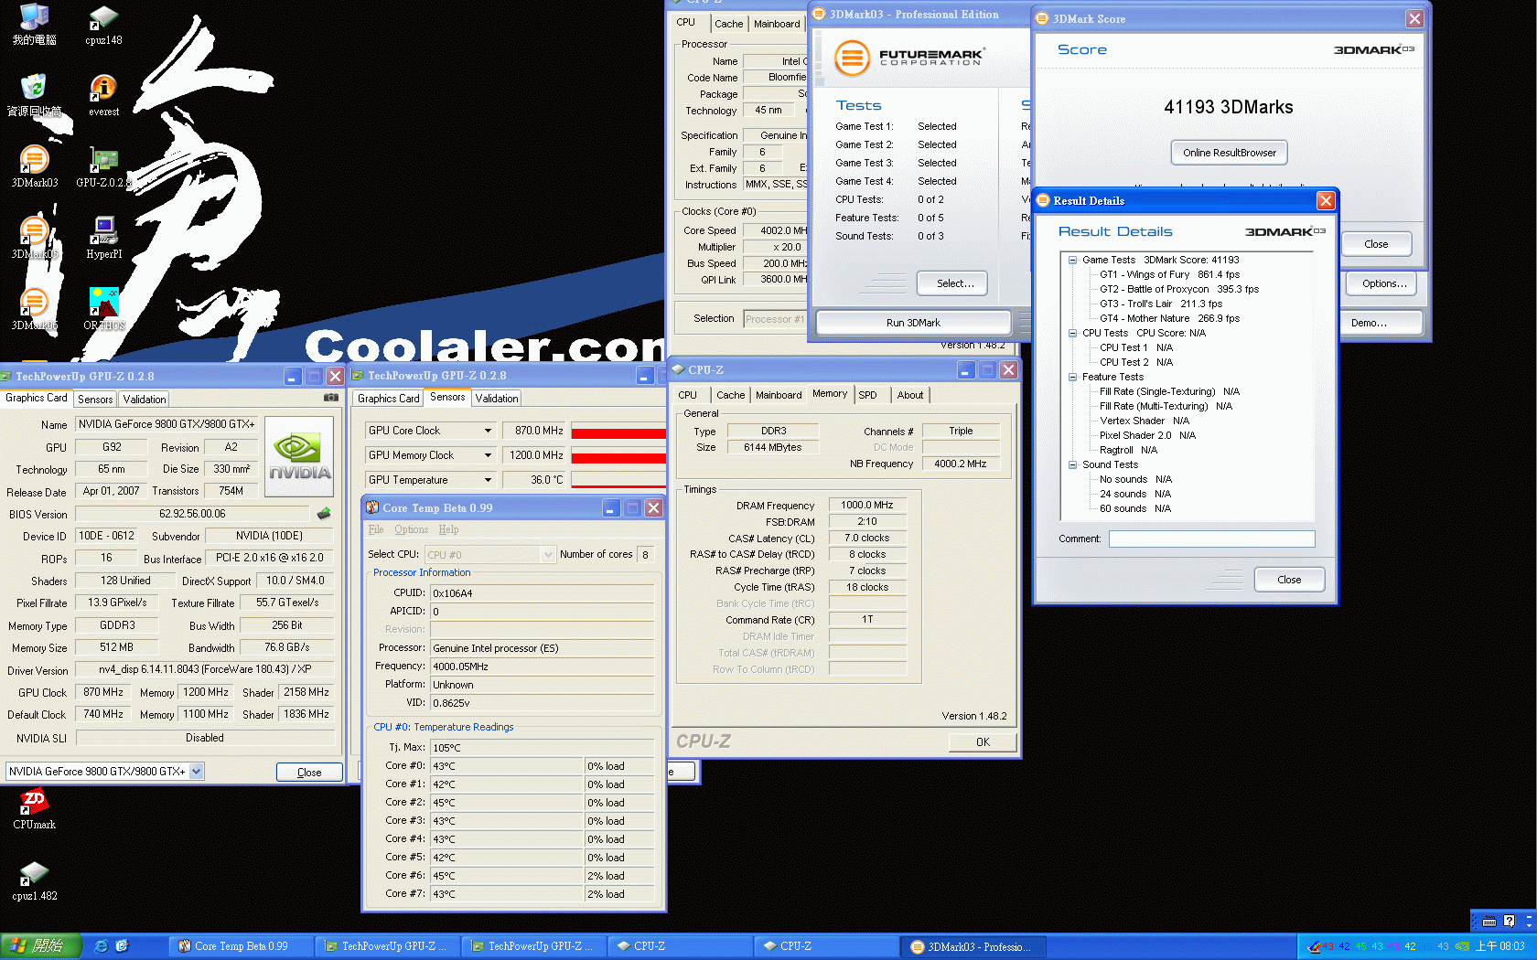Open the language bar keyboard icon
The width and height of the screenshot is (1537, 960).
(x=1489, y=921)
